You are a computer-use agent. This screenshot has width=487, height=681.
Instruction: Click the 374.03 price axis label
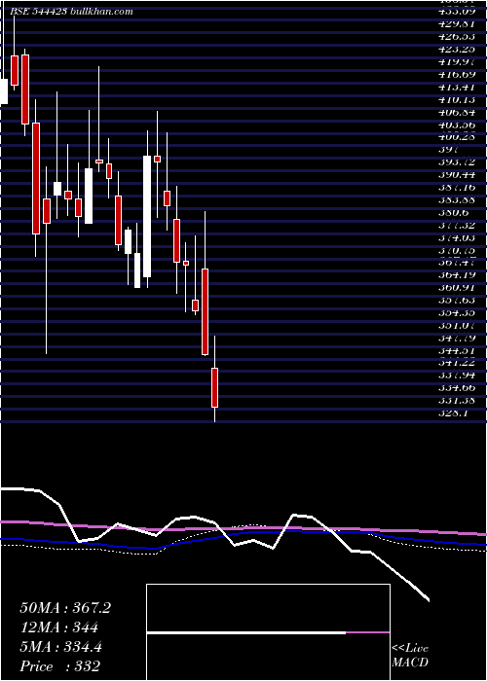456,237
